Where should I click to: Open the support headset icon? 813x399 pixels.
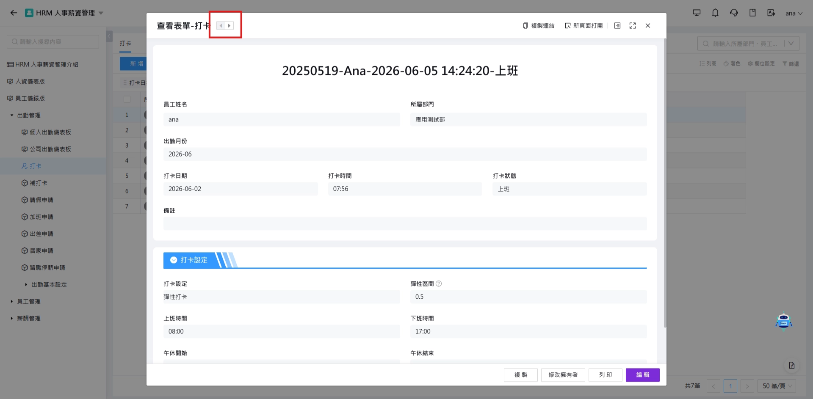coord(734,13)
